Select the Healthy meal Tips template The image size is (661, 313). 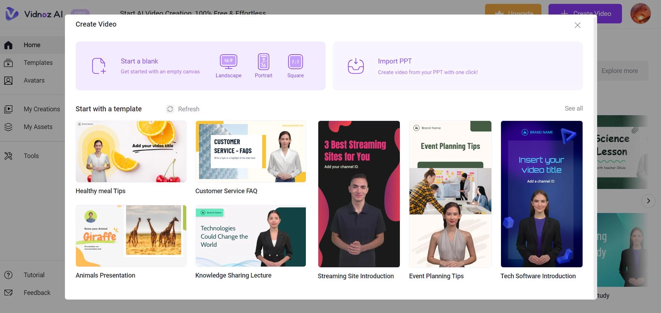[x=131, y=152]
